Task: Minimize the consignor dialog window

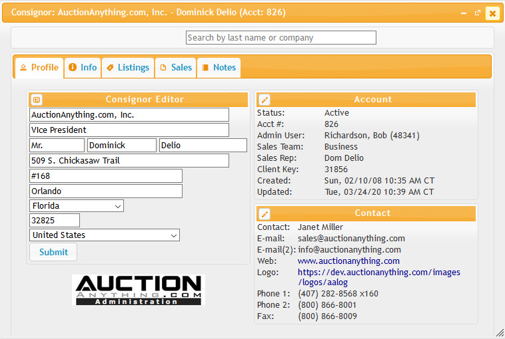Action: tap(464, 13)
